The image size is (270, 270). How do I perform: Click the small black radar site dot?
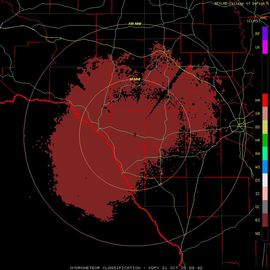pos(135,135)
